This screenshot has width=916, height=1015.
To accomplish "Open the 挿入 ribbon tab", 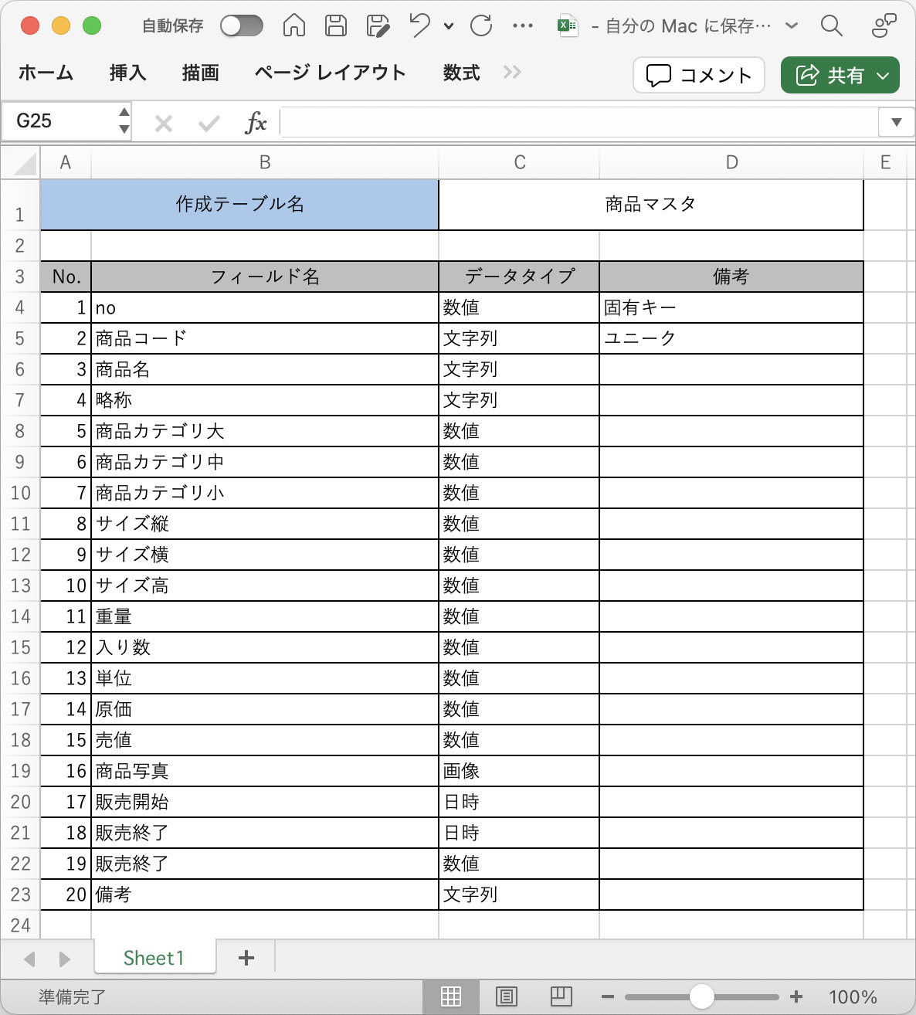I will point(127,73).
